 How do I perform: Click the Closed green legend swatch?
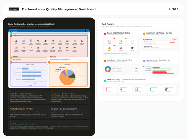[x=148, y=66]
